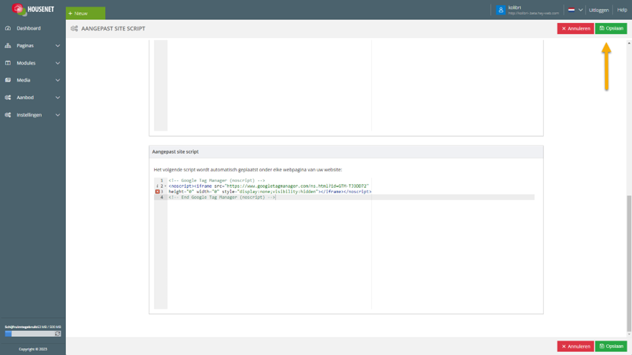Click the Media image icon
This screenshot has height=355, width=632.
pos(7,80)
